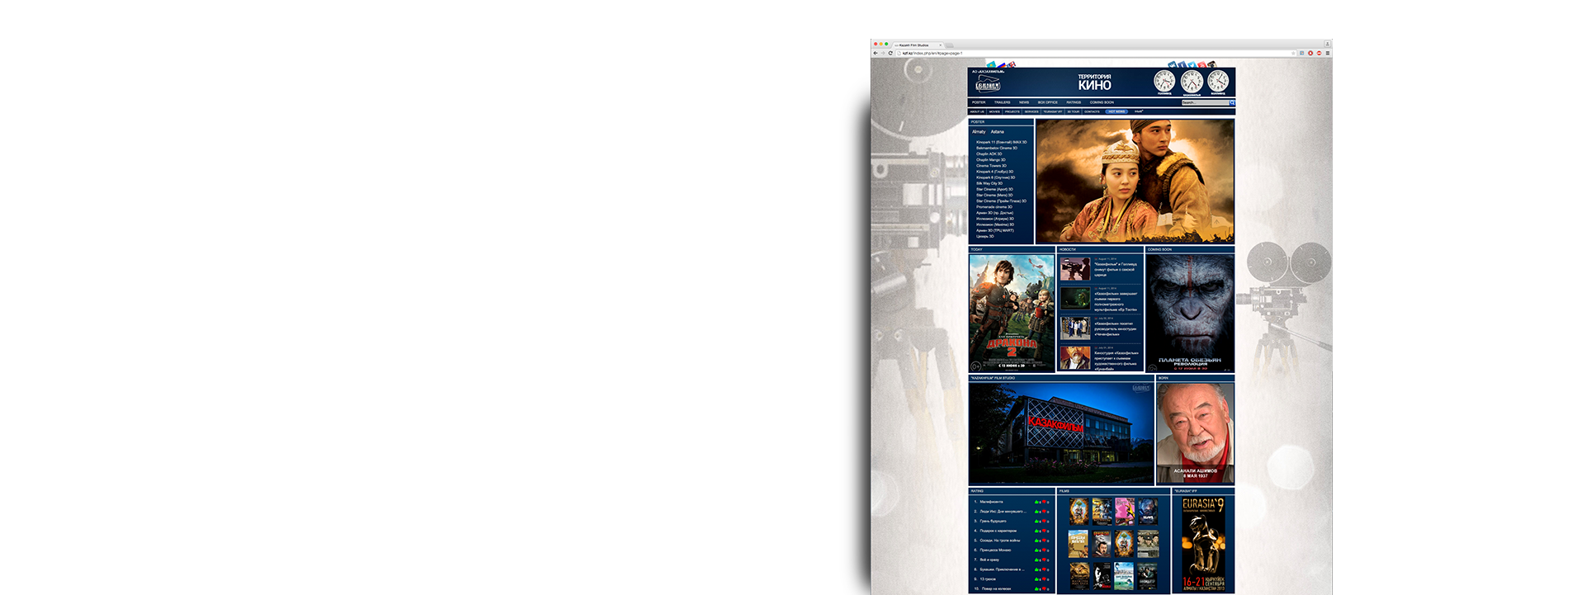Open Promenade cinema 3D link
Screen dimensions: 1586x595
point(994,207)
